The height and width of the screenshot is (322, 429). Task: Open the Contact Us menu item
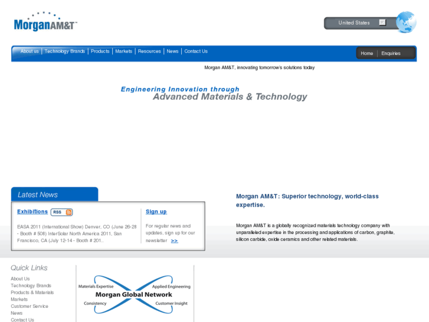(196, 51)
